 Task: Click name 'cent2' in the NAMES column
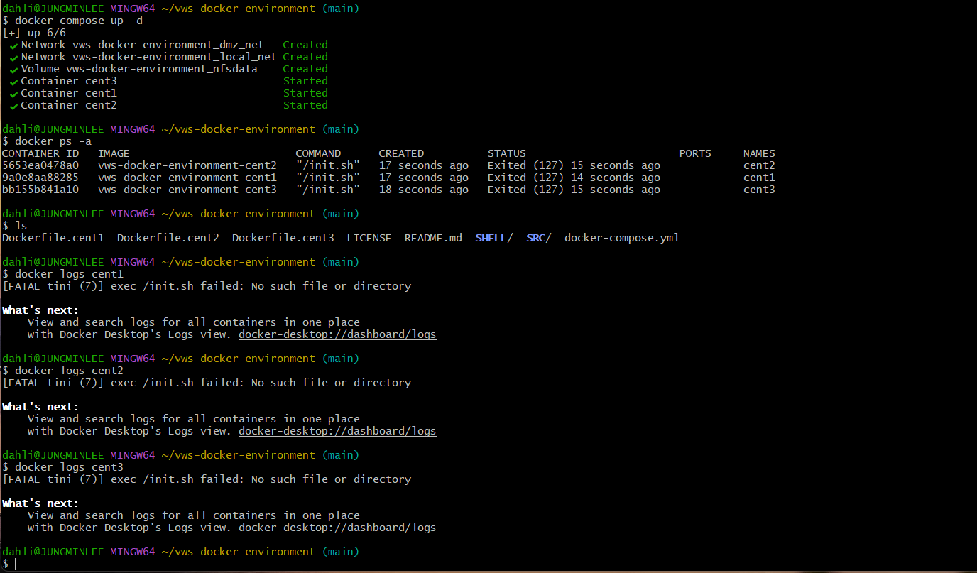point(759,165)
